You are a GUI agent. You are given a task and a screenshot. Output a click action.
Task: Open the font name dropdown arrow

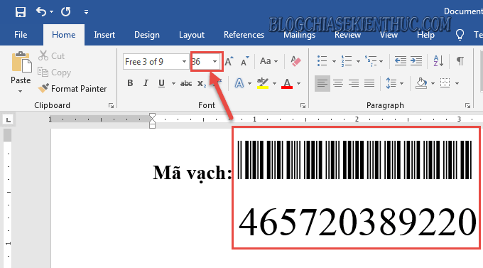point(184,62)
